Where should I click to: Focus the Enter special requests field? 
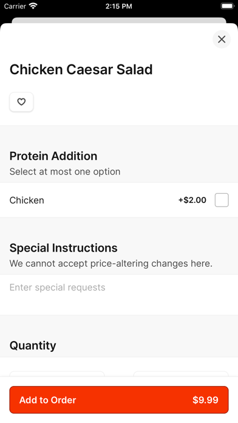(119, 295)
